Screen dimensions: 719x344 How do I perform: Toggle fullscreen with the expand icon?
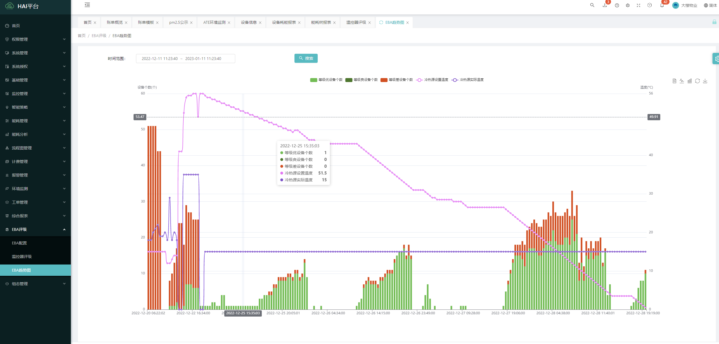click(x=639, y=5)
